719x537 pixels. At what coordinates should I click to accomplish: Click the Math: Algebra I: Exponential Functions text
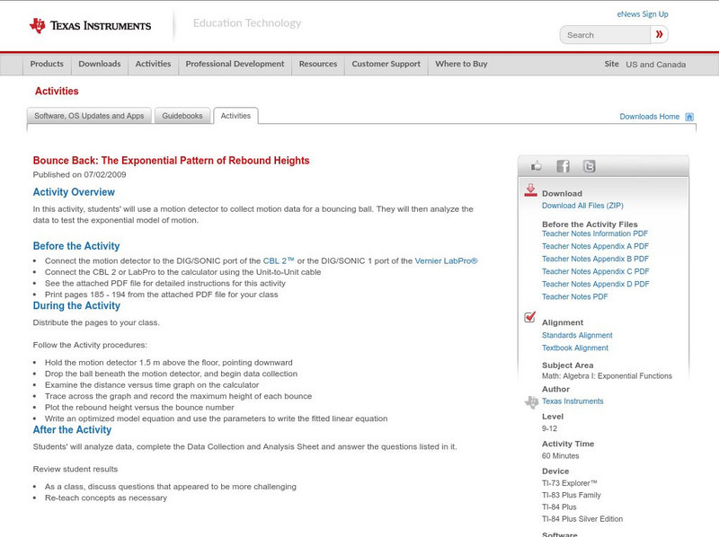pos(607,376)
